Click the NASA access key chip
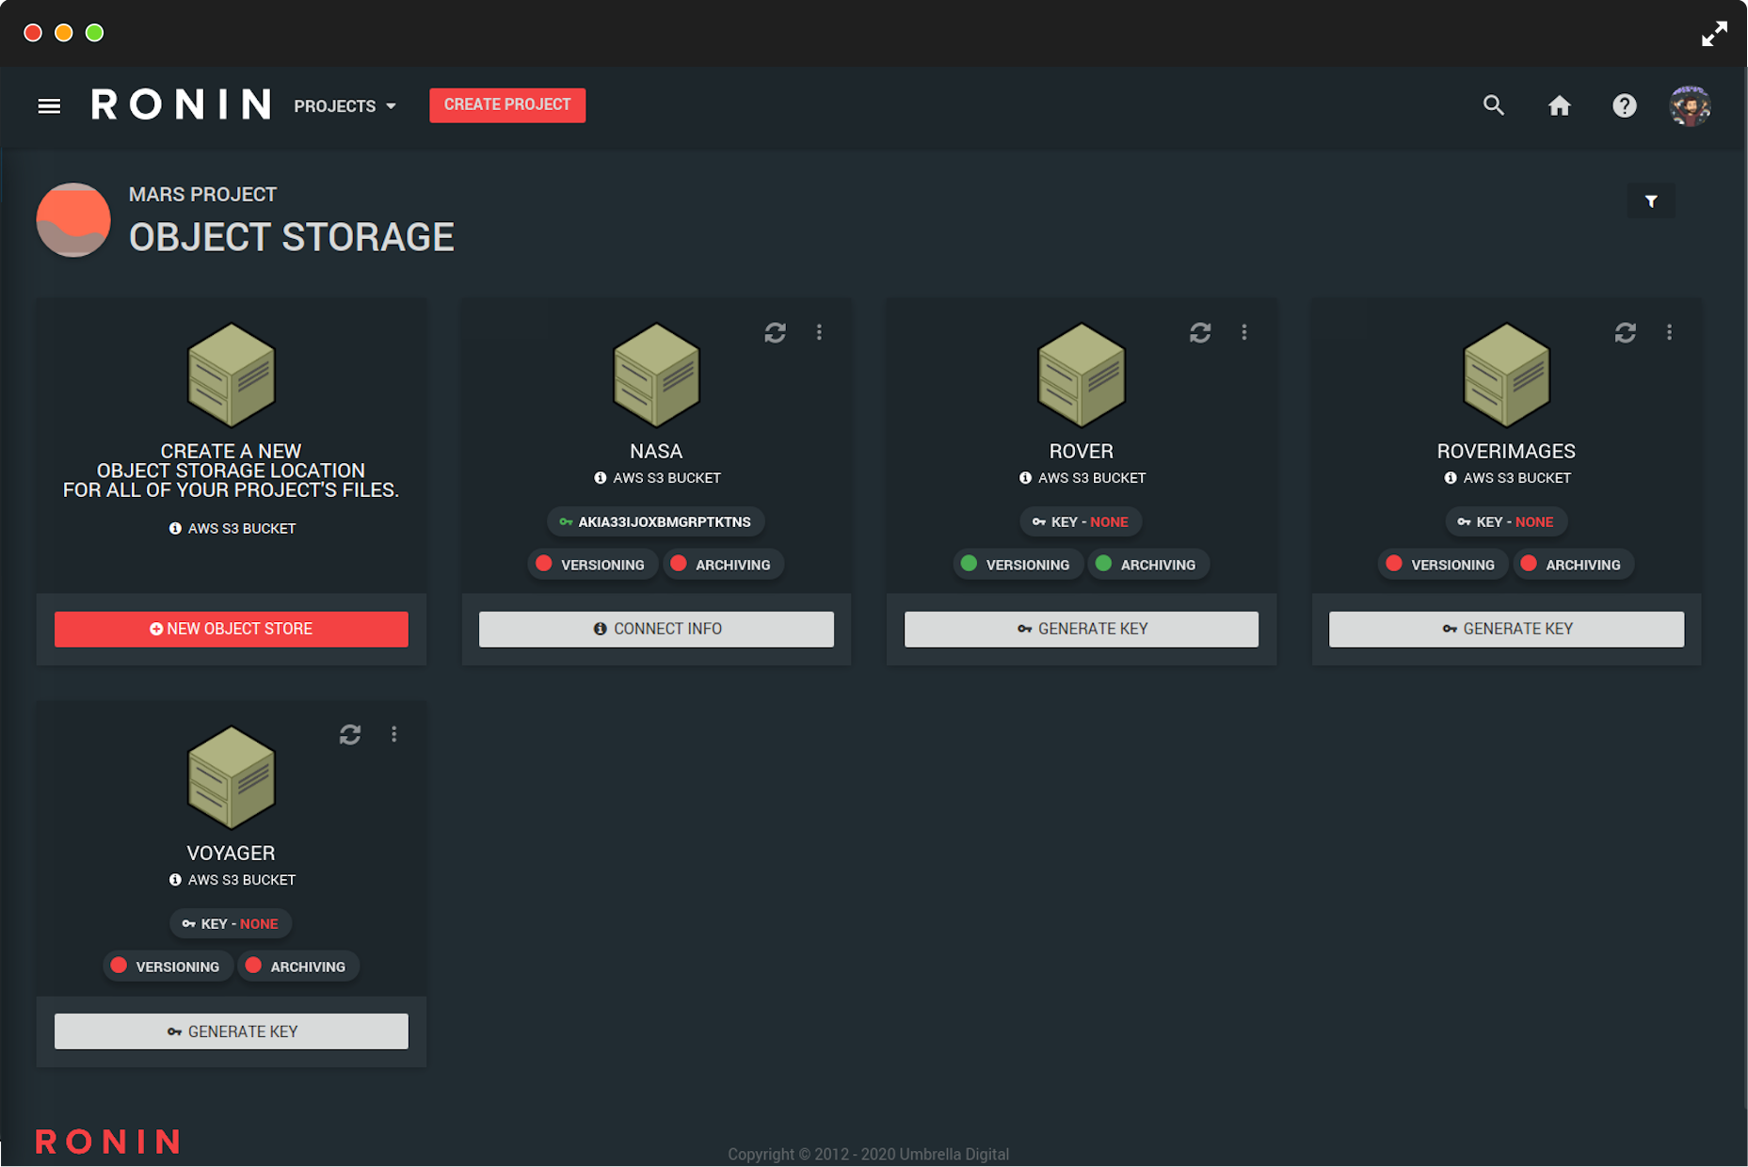The height and width of the screenshot is (1167, 1748). [656, 521]
